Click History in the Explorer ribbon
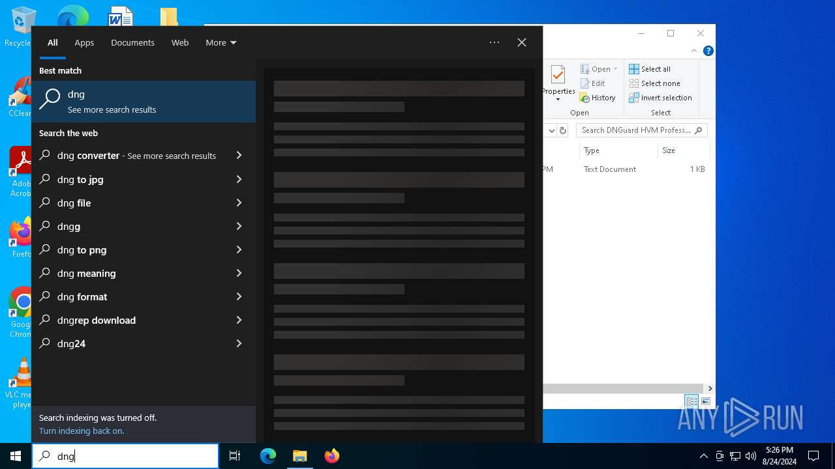 (x=598, y=98)
